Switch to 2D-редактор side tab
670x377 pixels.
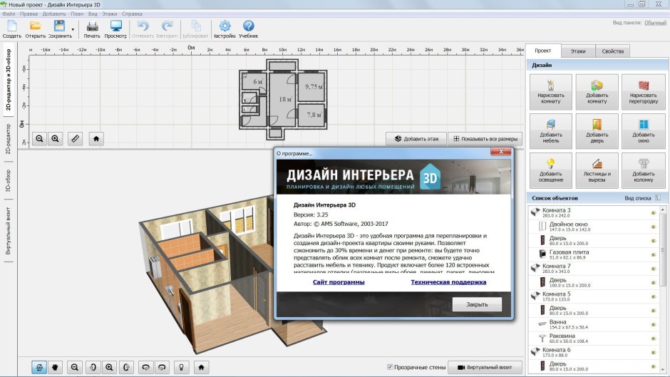click(x=8, y=140)
